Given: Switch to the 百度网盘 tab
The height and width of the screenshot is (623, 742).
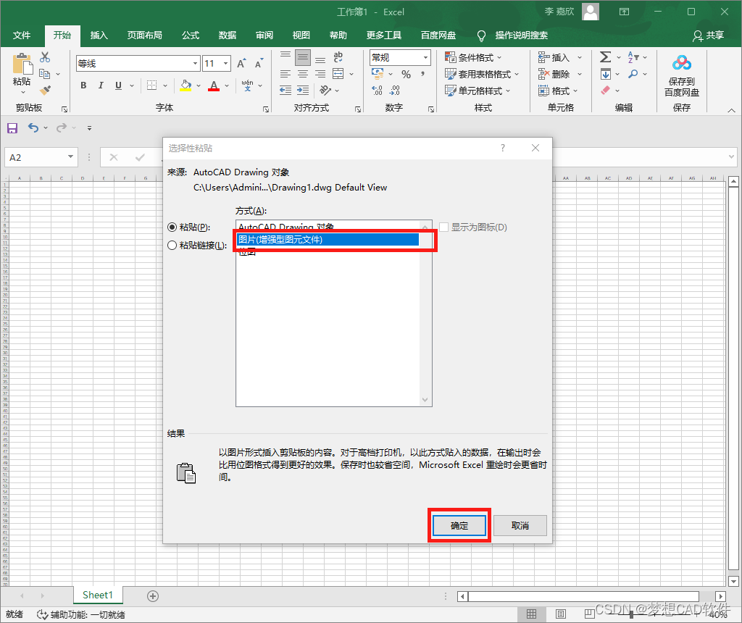Looking at the screenshot, I should coord(438,35).
